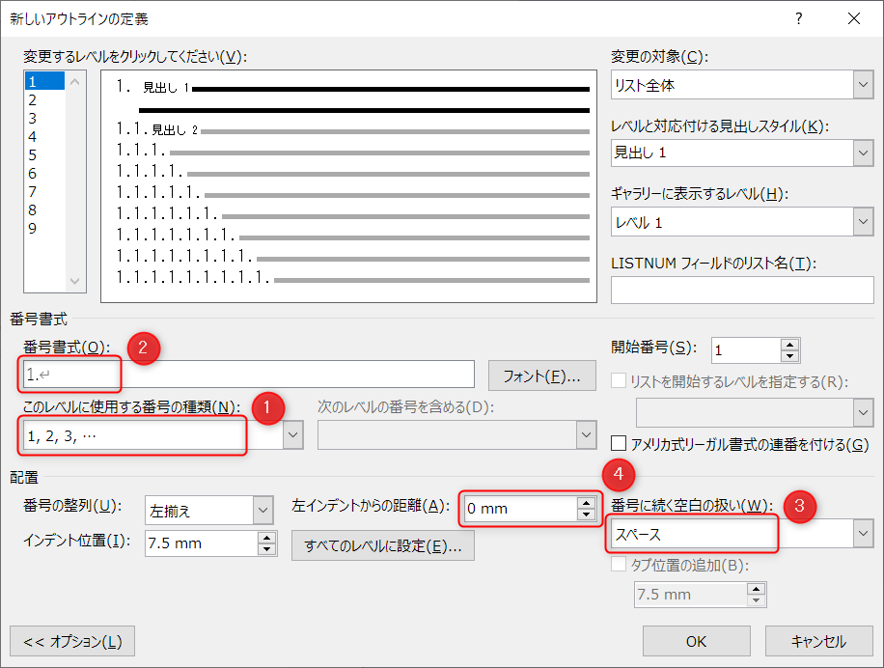The height and width of the screenshot is (668, 884).
Task: Click すべてのレベルに設定 button
Action: tap(382, 545)
